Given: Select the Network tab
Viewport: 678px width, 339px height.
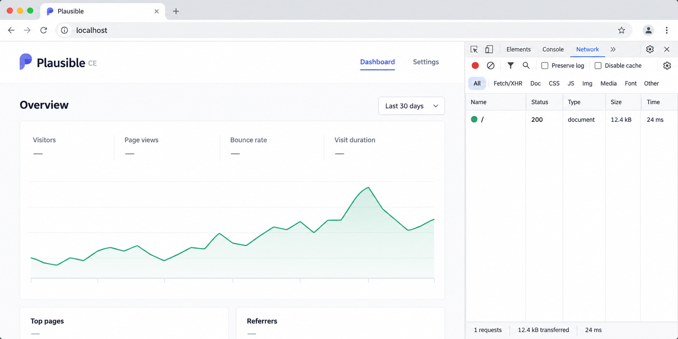Looking at the screenshot, I should tap(587, 49).
